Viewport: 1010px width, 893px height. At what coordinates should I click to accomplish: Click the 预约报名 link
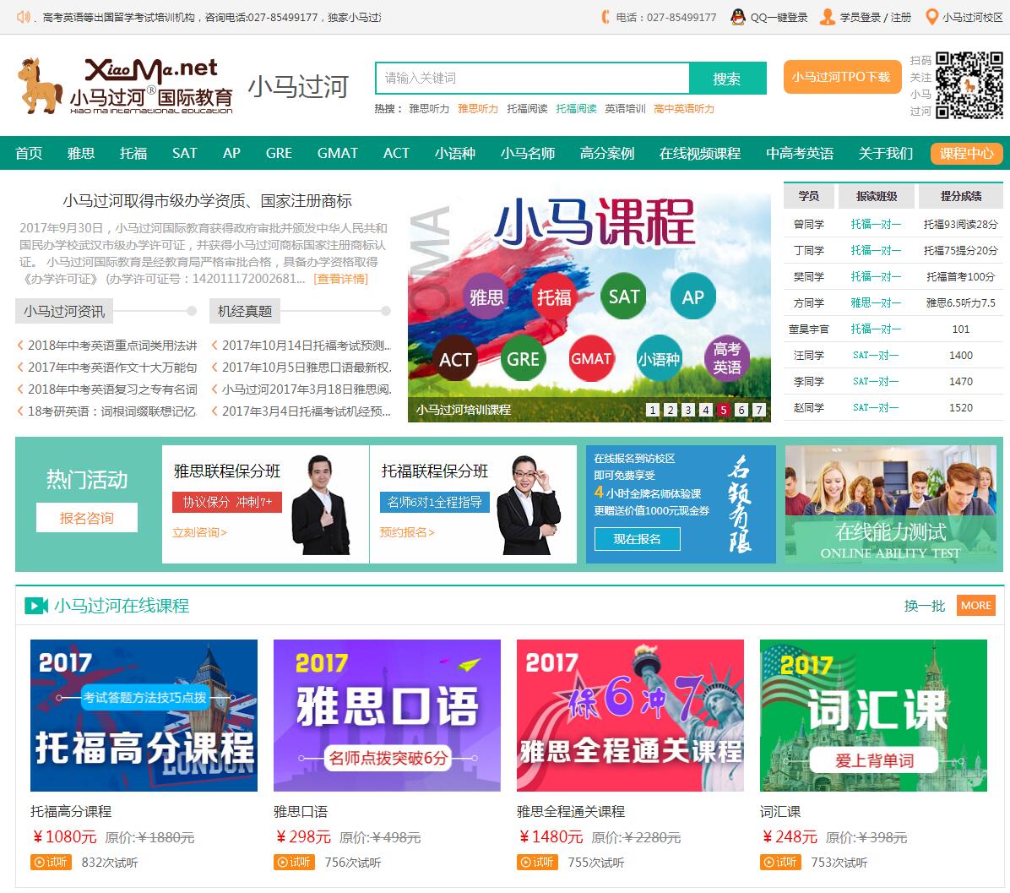point(407,532)
